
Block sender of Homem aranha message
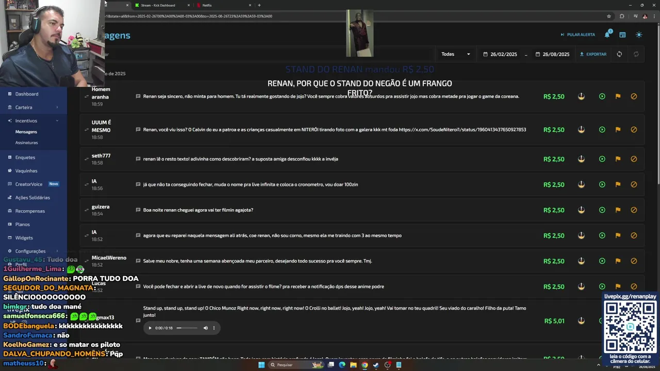634,96
